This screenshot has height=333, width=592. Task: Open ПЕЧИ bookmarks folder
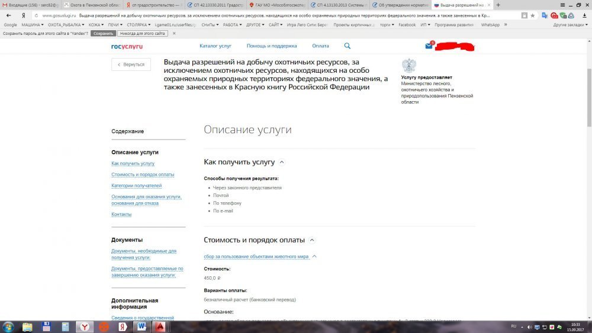[x=115, y=25]
